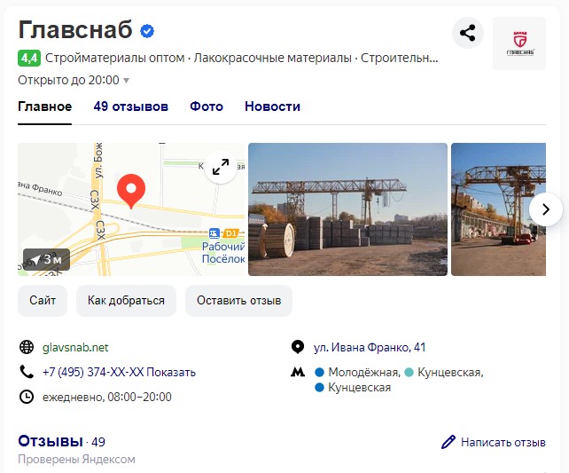Image resolution: width=569 pixels, height=473 pixels.
Task: Open the crane yard photo thumbnail
Action: 347,209
